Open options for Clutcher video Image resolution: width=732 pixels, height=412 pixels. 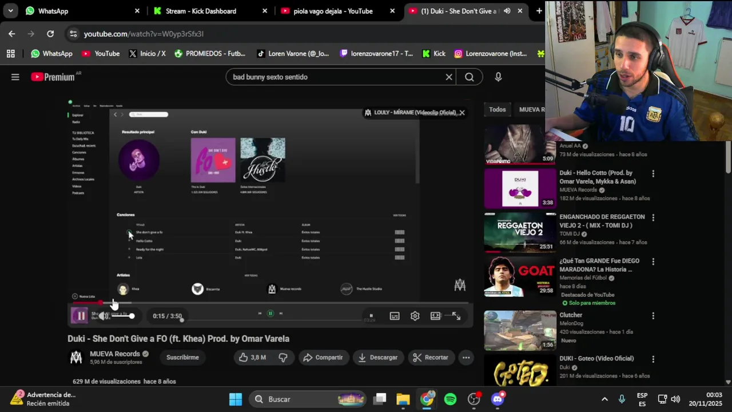(653, 316)
